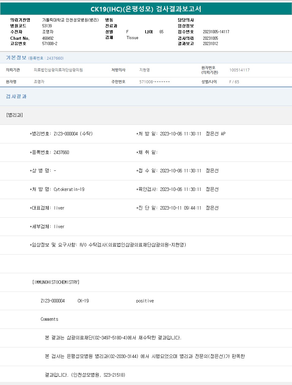The image size is (292, 385).
Task: Click the 접수번호 value 20231005-14117
Action: coord(216,32)
